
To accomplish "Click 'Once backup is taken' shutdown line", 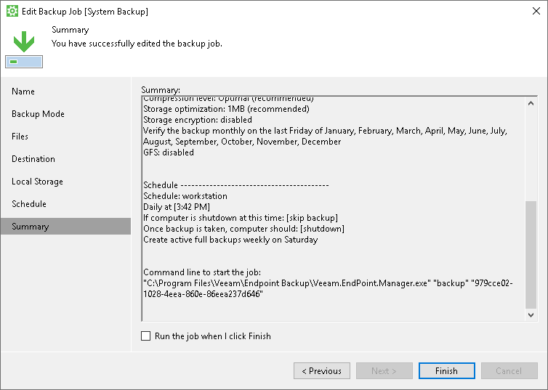I will click(x=244, y=229).
